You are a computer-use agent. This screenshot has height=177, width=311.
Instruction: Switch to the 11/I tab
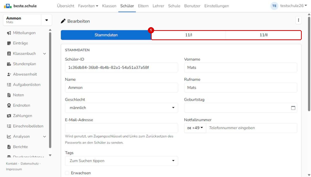(x=189, y=35)
